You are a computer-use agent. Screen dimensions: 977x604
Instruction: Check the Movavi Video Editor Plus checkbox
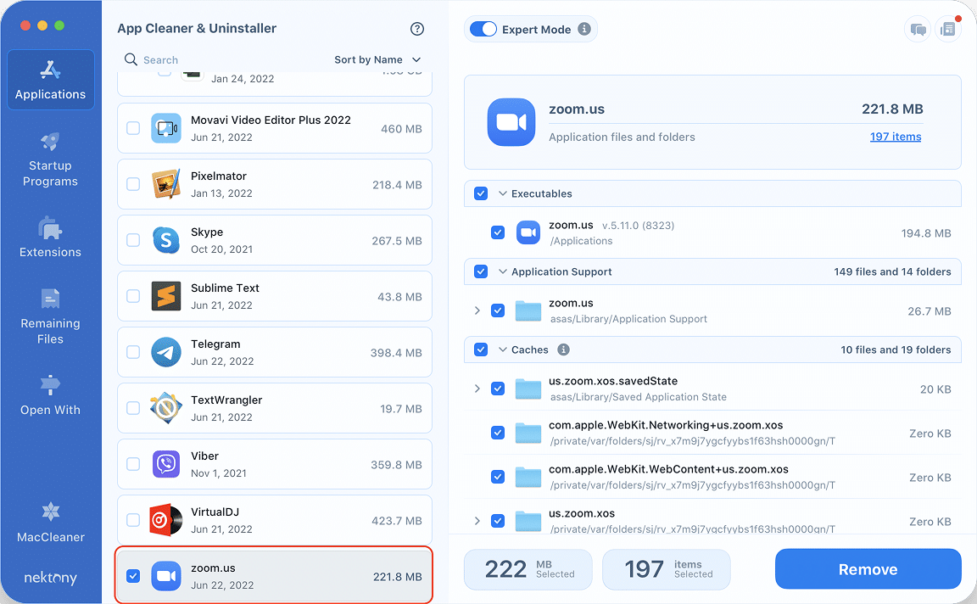click(x=133, y=128)
